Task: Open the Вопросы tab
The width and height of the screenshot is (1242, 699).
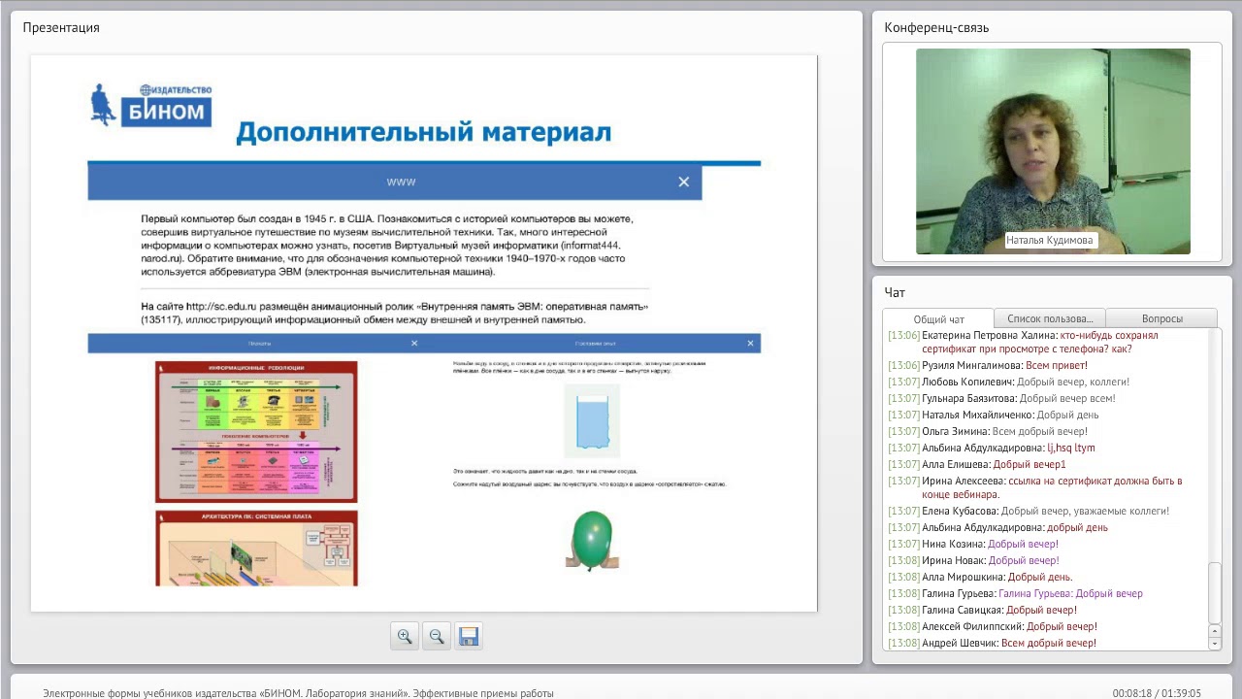Action: pyautogui.click(x=1161, y=318)
